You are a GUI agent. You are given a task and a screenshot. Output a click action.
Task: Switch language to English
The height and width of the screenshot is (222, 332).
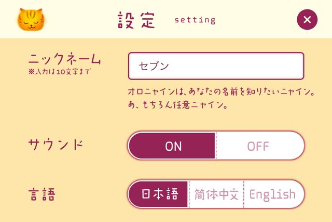tap(273, 194)
